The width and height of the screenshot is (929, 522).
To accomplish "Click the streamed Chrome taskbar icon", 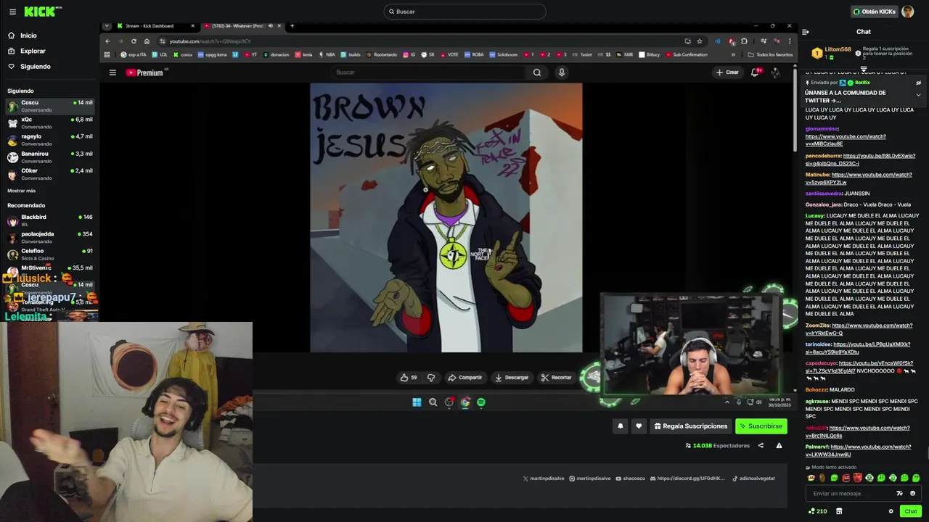I will pos(465,402).
